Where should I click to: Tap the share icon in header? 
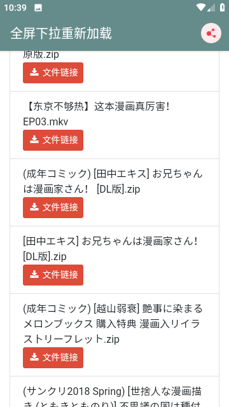(x=211, y=33)
